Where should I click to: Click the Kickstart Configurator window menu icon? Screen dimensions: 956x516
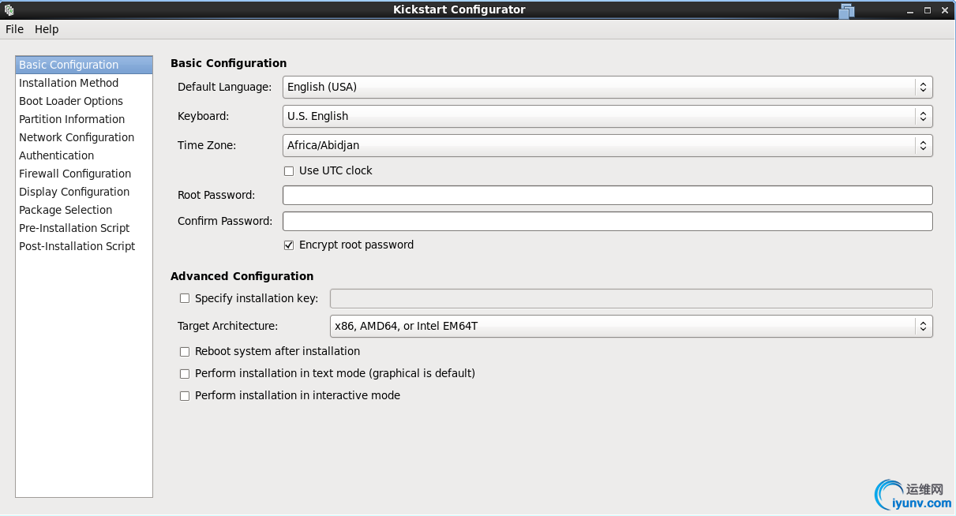pos(9,10)
